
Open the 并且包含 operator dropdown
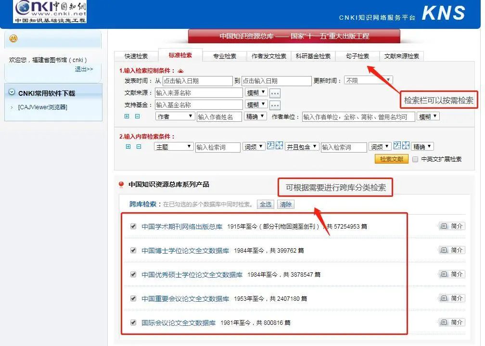coord(302,146)
